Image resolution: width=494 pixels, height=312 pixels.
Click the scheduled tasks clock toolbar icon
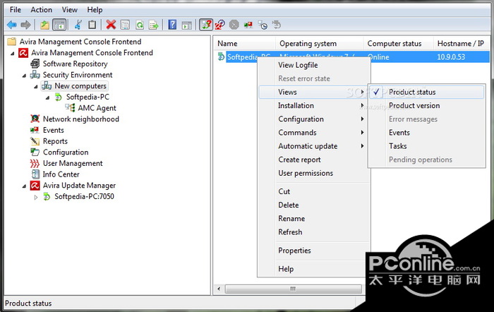263,25
